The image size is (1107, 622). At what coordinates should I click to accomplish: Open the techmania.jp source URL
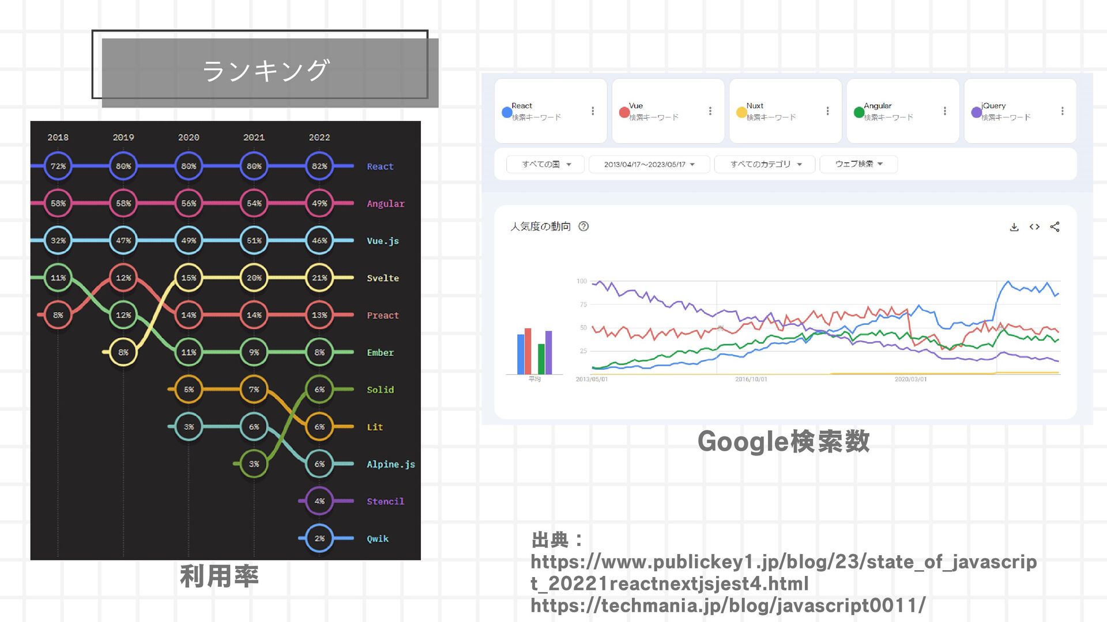[x=728, y=605]
